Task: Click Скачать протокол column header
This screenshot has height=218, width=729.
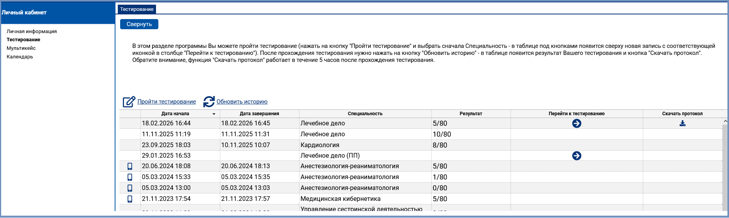Action: (682, 114)
